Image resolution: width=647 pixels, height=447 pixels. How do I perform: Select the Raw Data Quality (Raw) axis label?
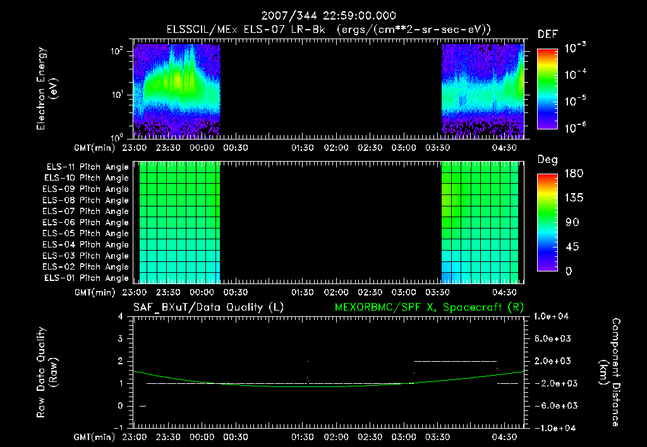pyautogui.click(x=47, y=372)
